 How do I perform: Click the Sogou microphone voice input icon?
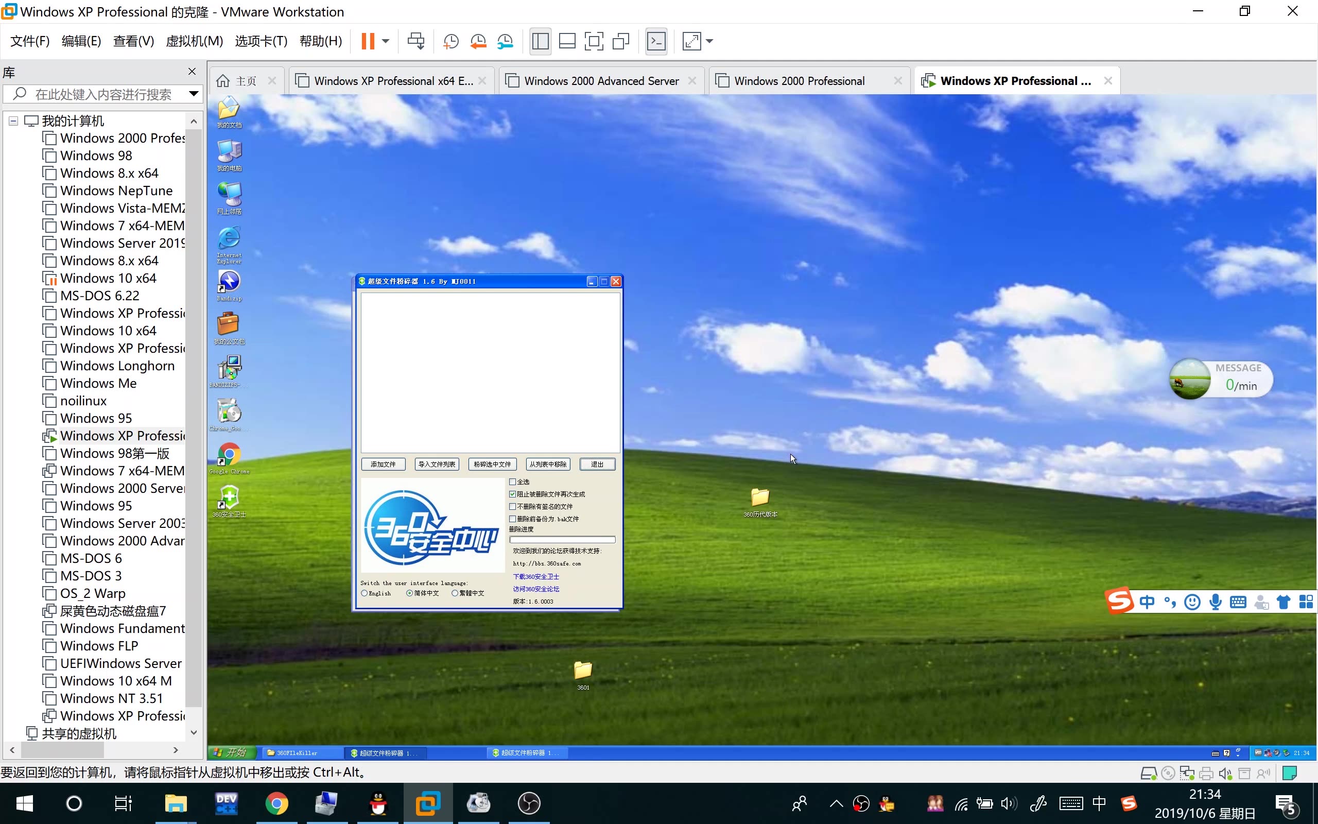[x=1215, y=602]
